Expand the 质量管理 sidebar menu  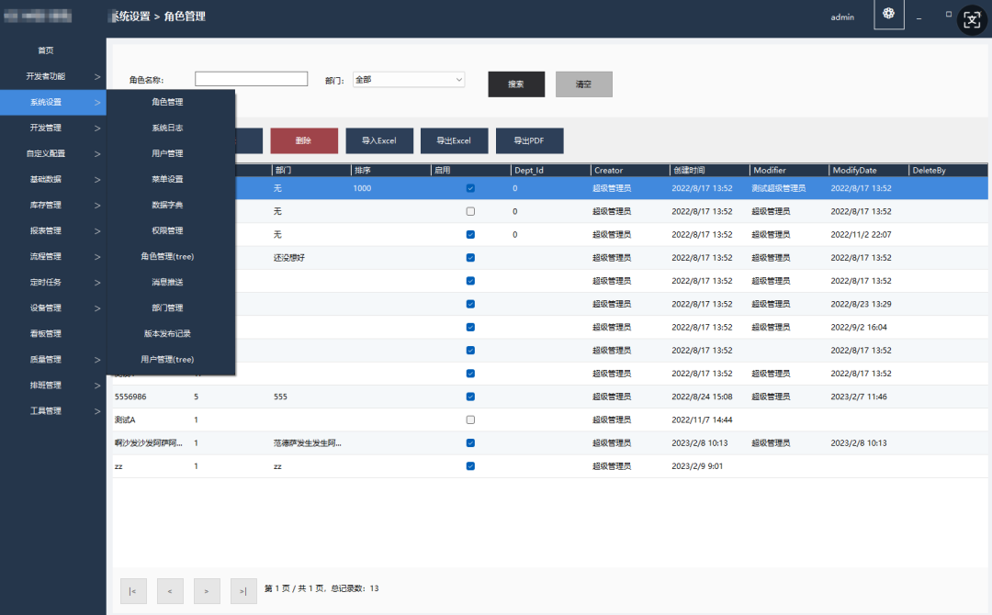click(x=53, y=360)
